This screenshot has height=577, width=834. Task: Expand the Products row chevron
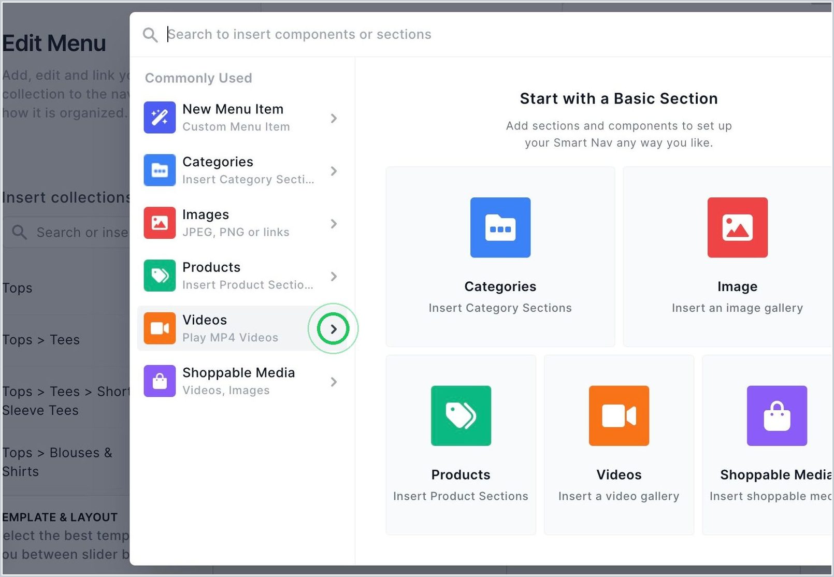pyautogui.click(x=334, y=277)
